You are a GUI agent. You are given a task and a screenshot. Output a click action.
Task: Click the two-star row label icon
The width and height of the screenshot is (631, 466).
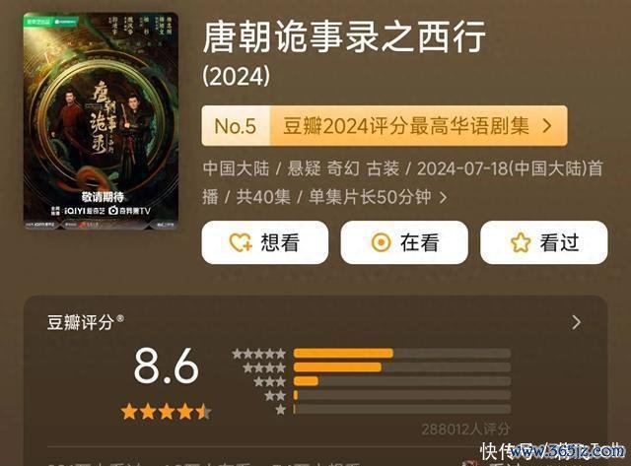point(275,396)
